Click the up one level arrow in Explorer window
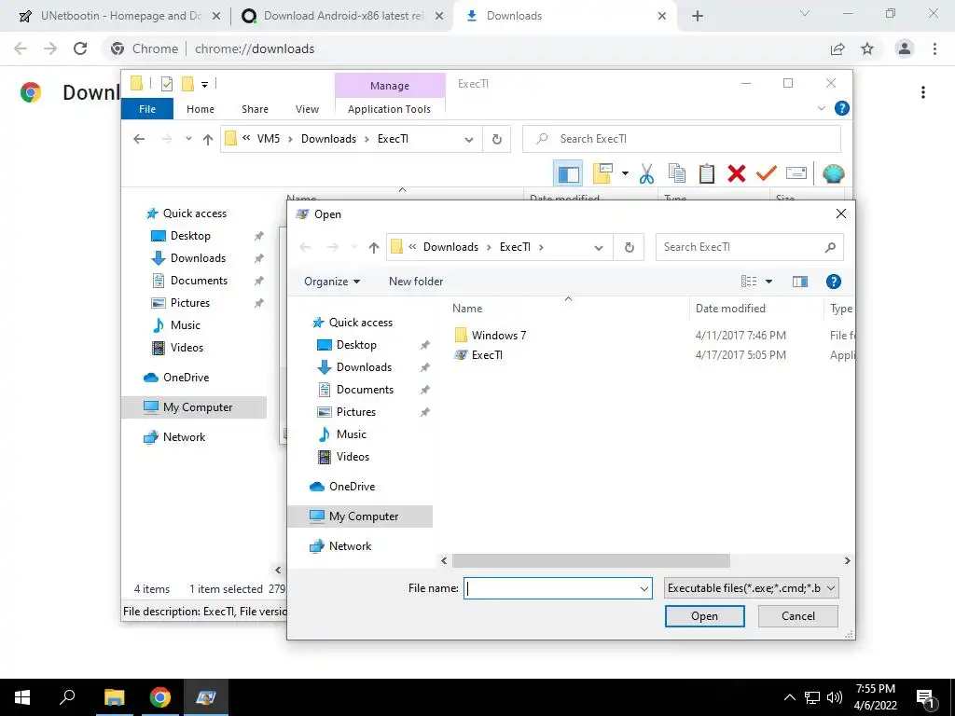Screen dimensions: 955x716 click(208, 140)
